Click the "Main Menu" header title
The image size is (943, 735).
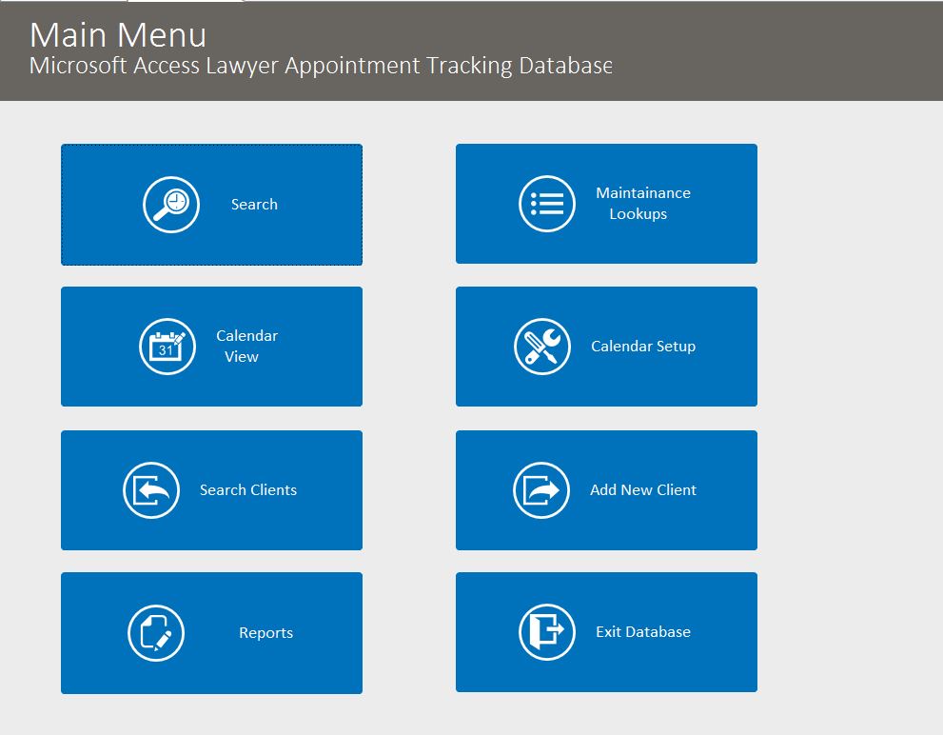[x=118, y=35]
